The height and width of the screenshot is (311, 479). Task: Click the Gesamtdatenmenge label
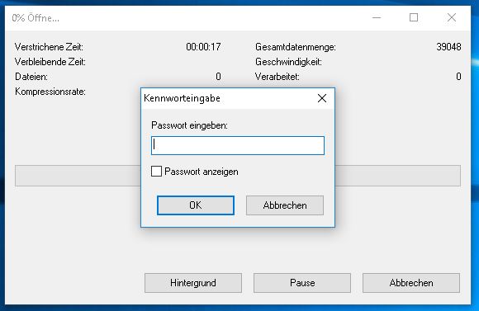pyautogui.click(x=296, y=47)
